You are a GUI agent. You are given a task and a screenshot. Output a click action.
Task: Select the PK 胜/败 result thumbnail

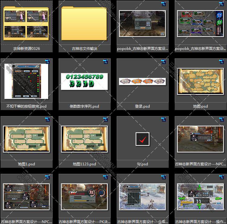84,197
